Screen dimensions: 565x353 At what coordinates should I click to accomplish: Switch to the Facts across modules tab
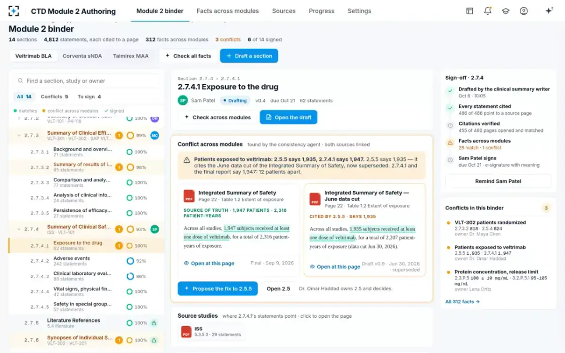[x=228, y=11]
